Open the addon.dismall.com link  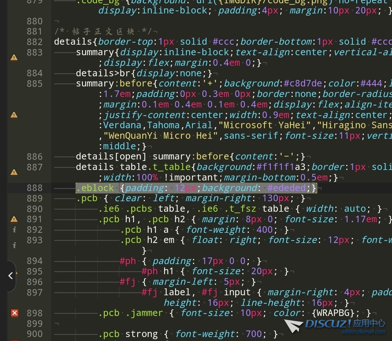363,332
